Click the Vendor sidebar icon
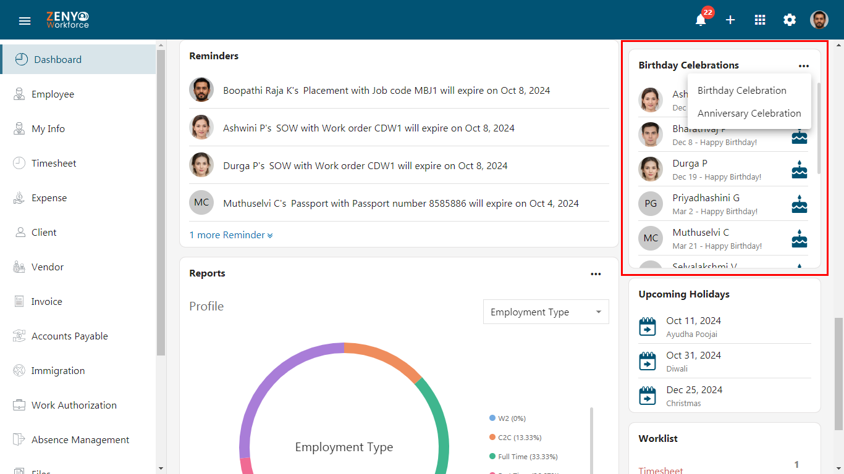 pyautogui.click(x=19, y=267)
